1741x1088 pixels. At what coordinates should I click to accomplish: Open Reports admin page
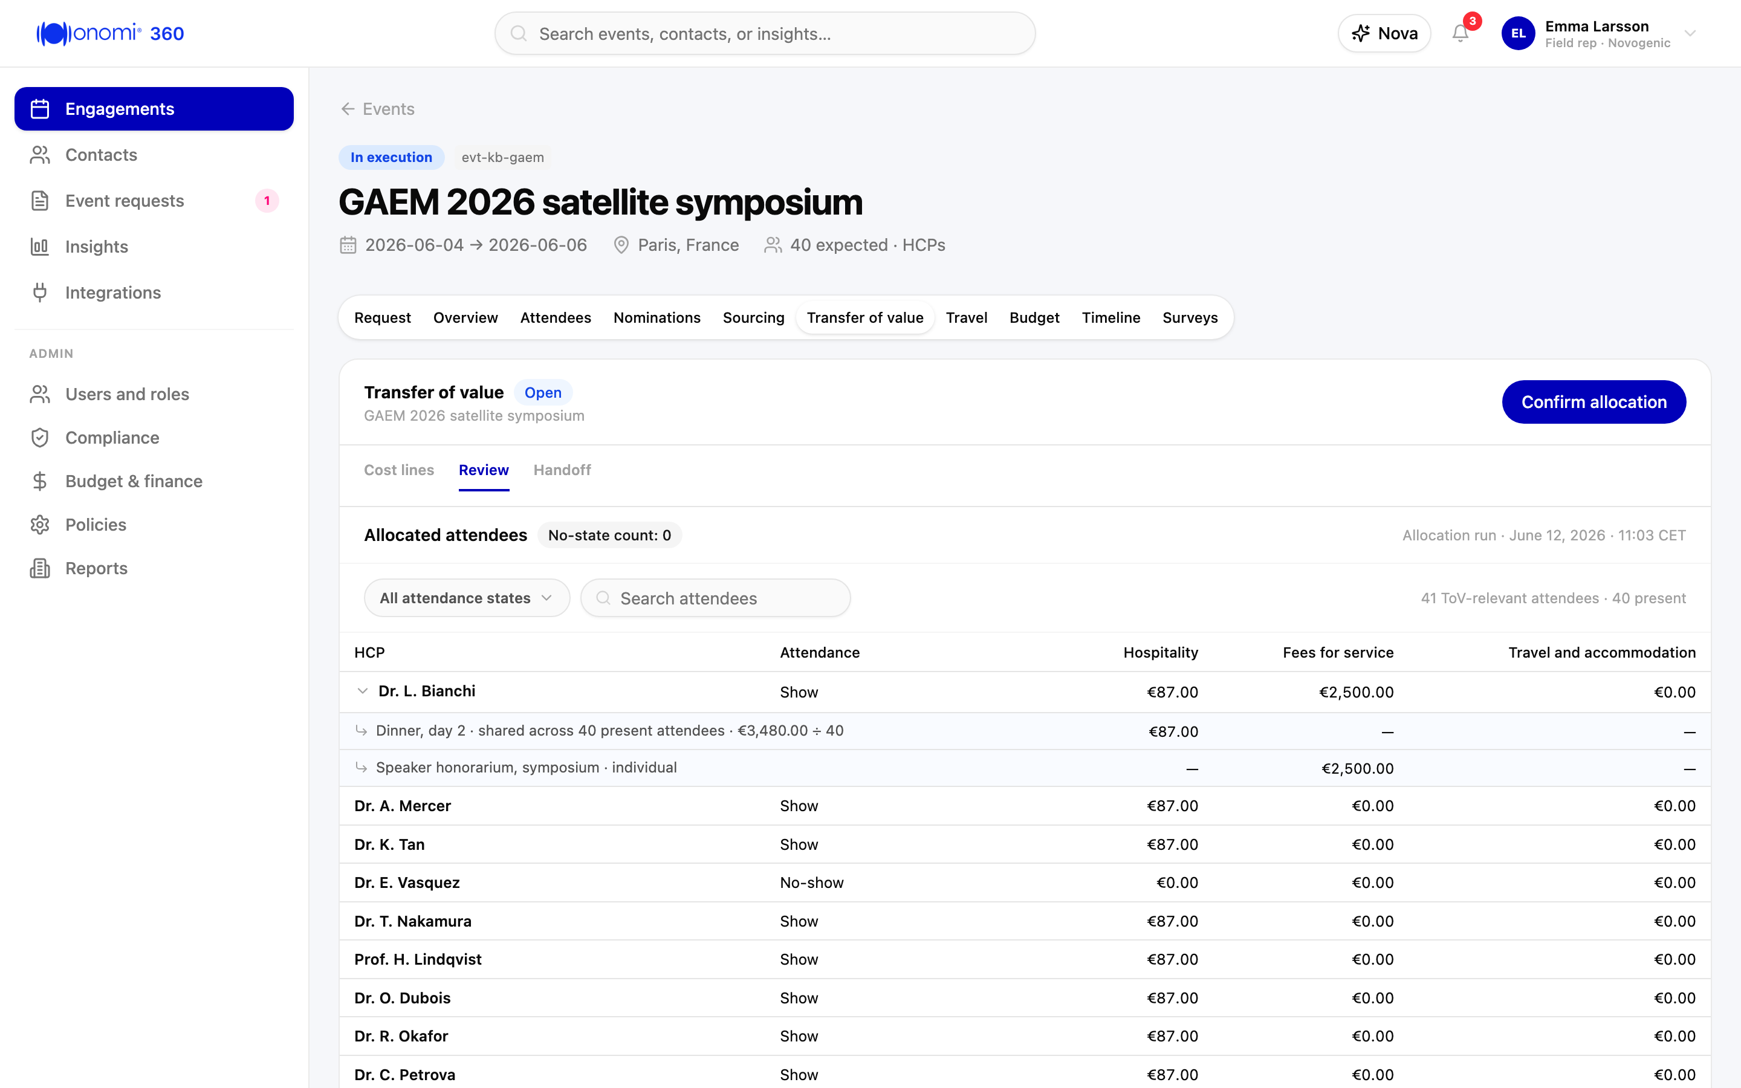tap(154, 568)
